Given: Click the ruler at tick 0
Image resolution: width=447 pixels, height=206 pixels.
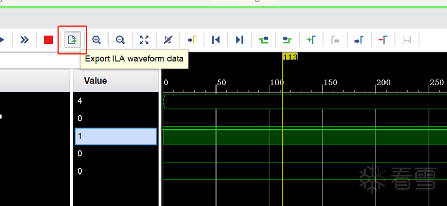Looking at the screenshot, I should 166,83.
